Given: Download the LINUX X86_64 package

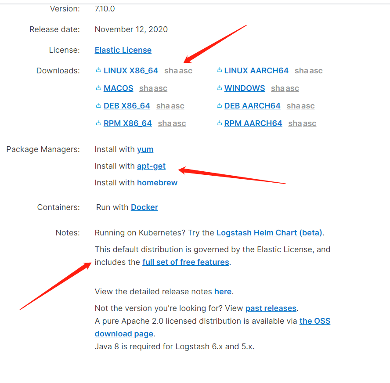Looking at the screenshot, I should point(130,71).
